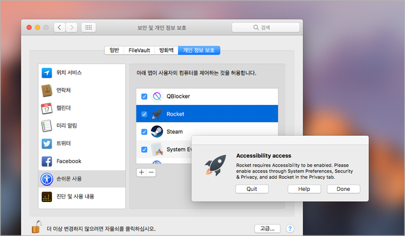Viewport: 405px width, 236px height.
Task: Select the Contacts (연락처) book icon
Action: click(47, 90)
